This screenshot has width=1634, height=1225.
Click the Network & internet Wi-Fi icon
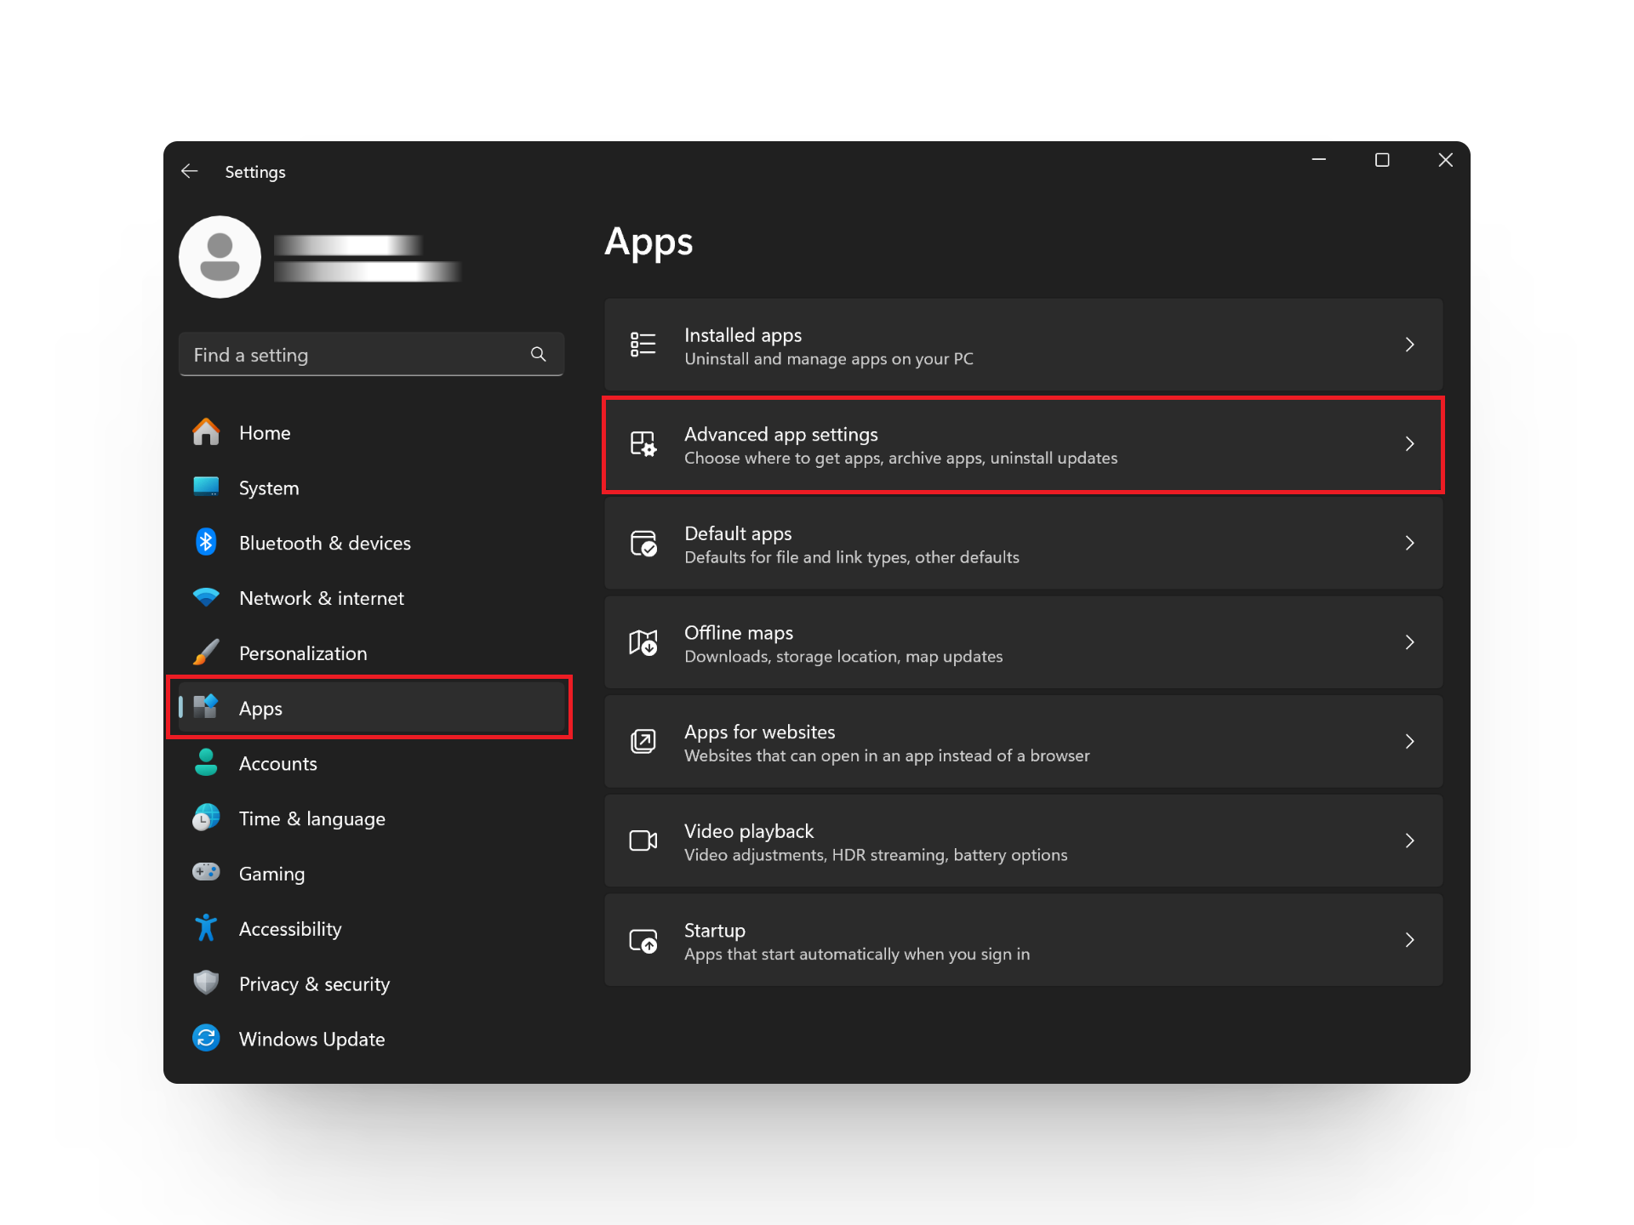pyautogui.click(x=206, y=597)
